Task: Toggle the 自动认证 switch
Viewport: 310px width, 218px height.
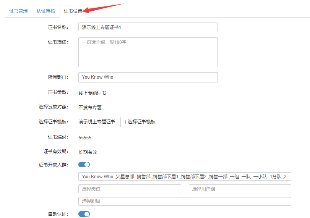Action: point(84,214)
